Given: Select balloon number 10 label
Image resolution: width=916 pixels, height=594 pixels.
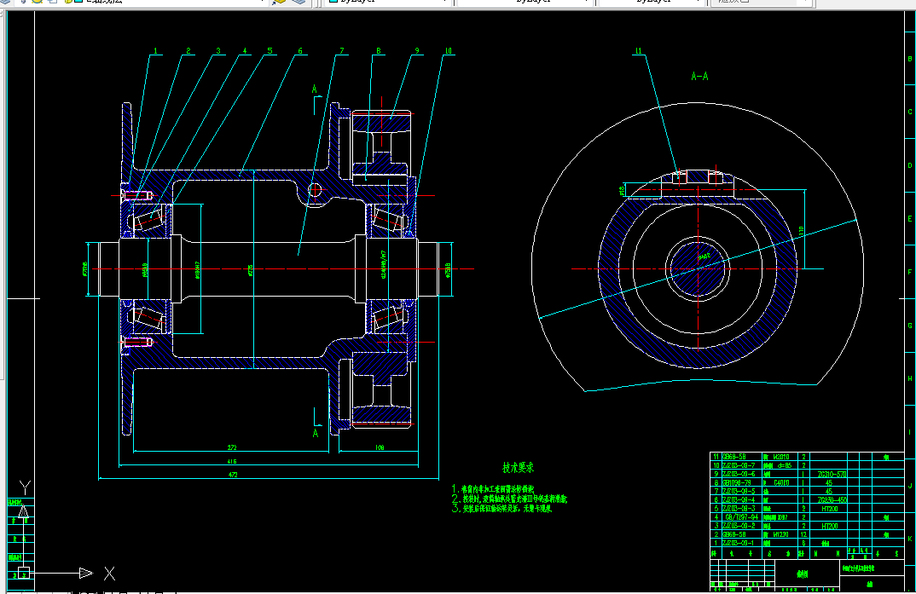Looking at the screenshot, I should [448, 51].
